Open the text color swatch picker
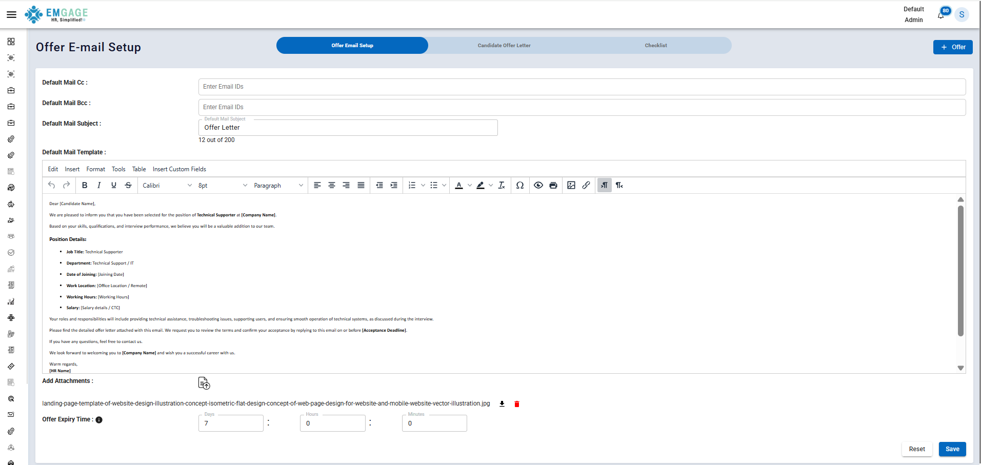This screenshot has width=981, height=465. [x=459, y=185]
